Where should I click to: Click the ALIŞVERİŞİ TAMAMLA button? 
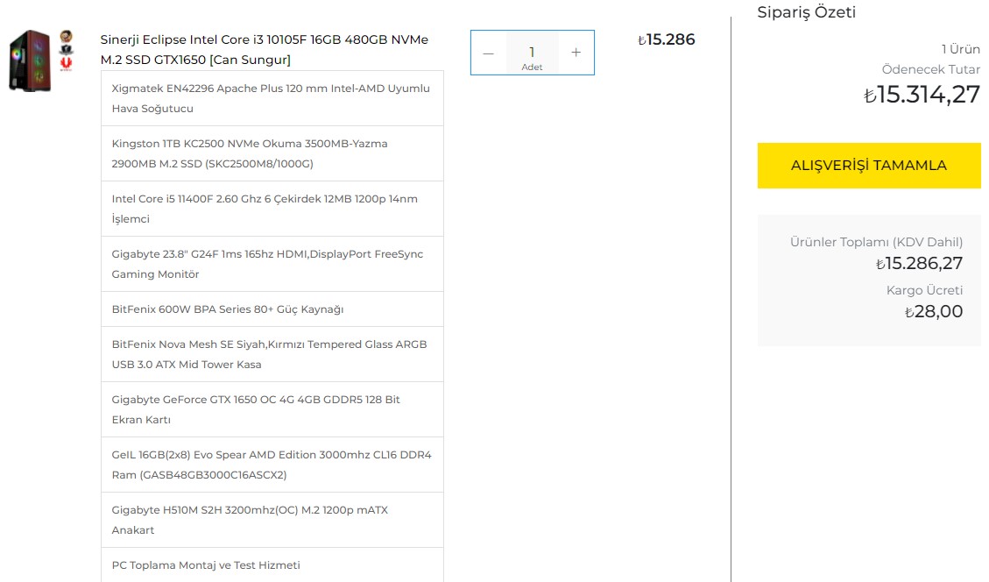(x=868, y=166)
